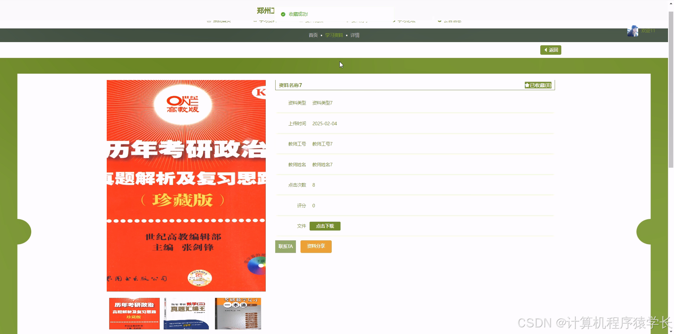This screenshot has width=674, height=334.
Task: Toggle favorite via the 已收藏(8) control
Action: pyautogui.click(x=538, y=85)
